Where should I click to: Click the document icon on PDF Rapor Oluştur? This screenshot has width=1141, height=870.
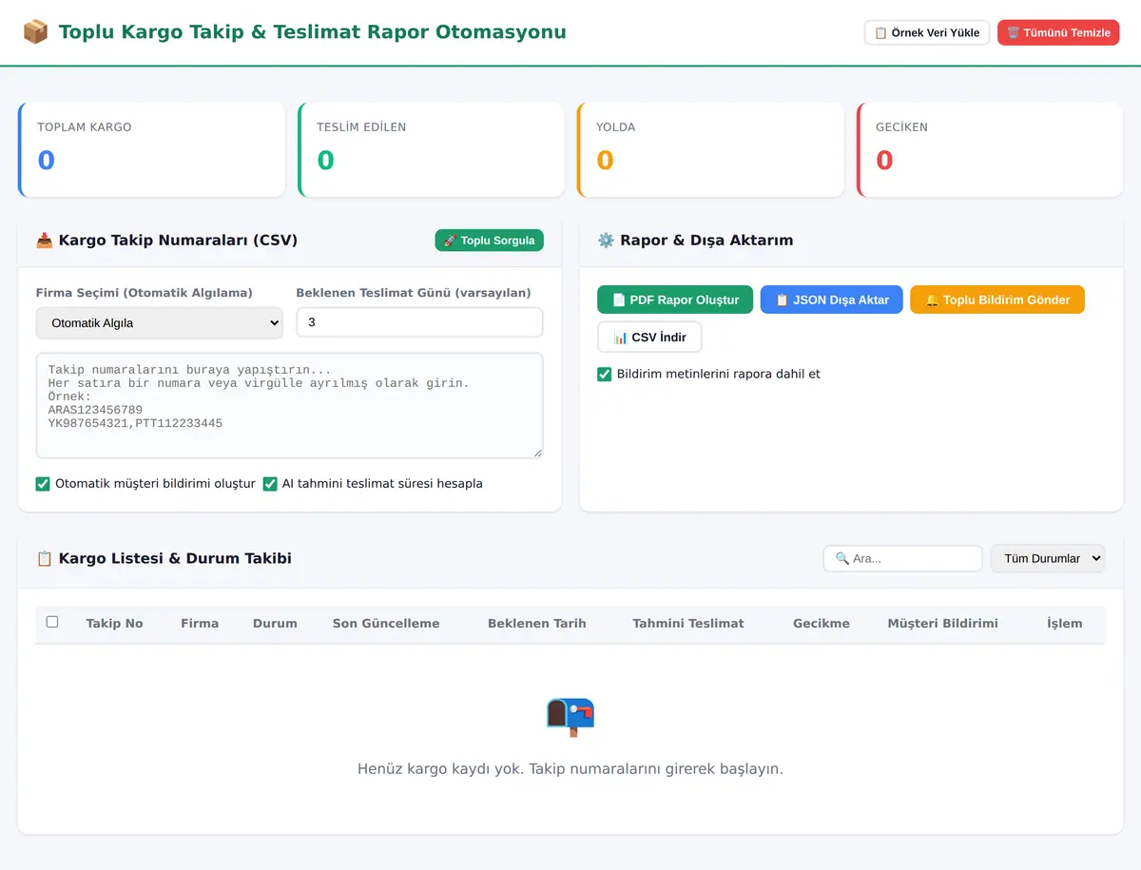[619, 300]
